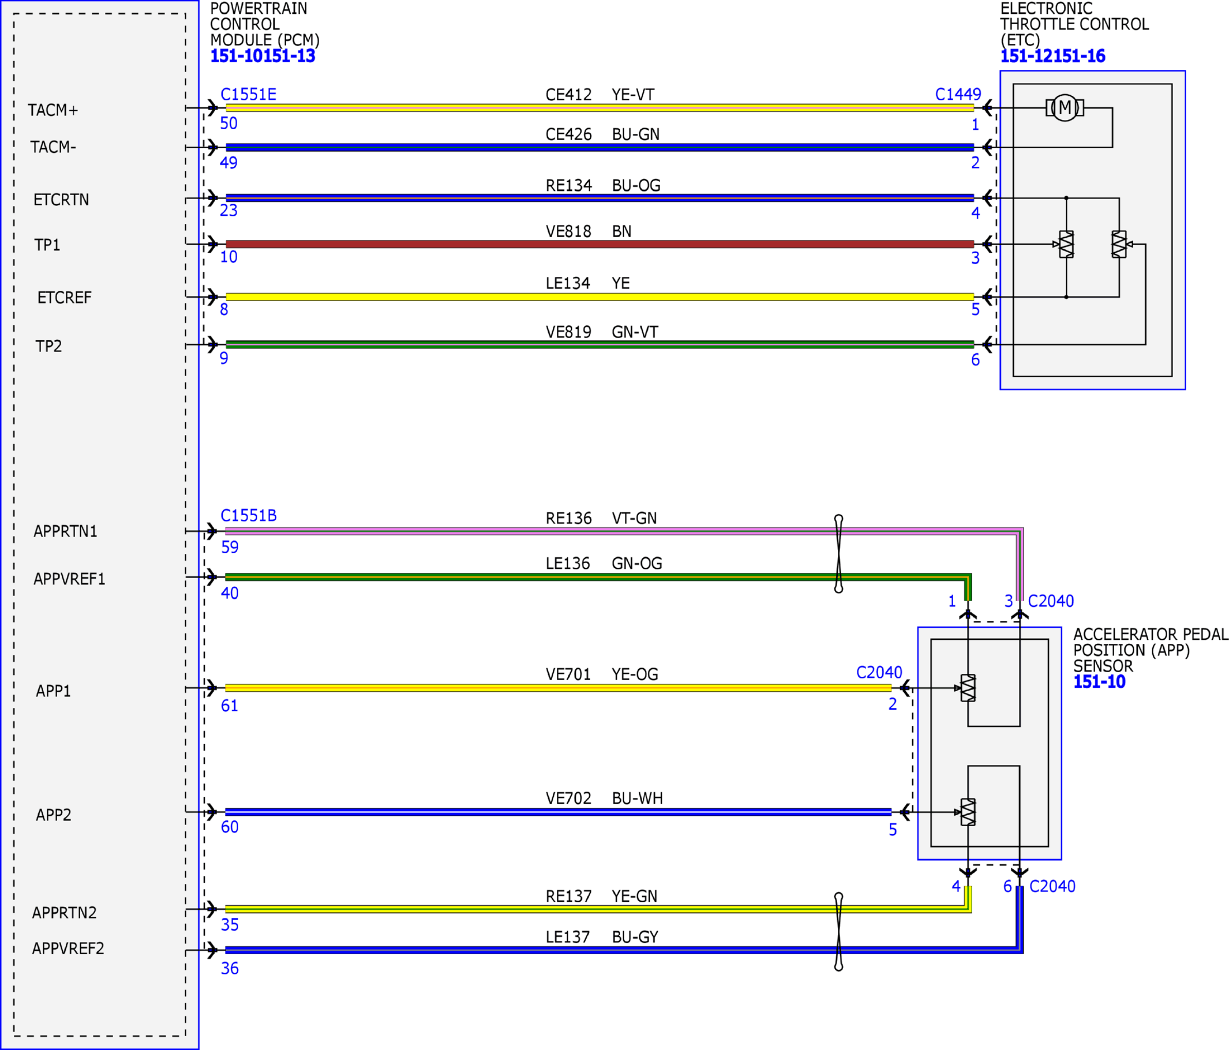This screenshot has width=1229, height=1050.
Task: Click the APPRTN2 signal label
Action: pyautogui.click(x=64, y=913)
